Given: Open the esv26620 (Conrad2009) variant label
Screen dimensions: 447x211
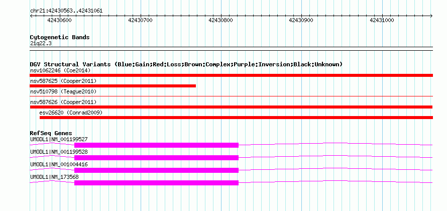Looking at the screenshot, I should point(71,113).
